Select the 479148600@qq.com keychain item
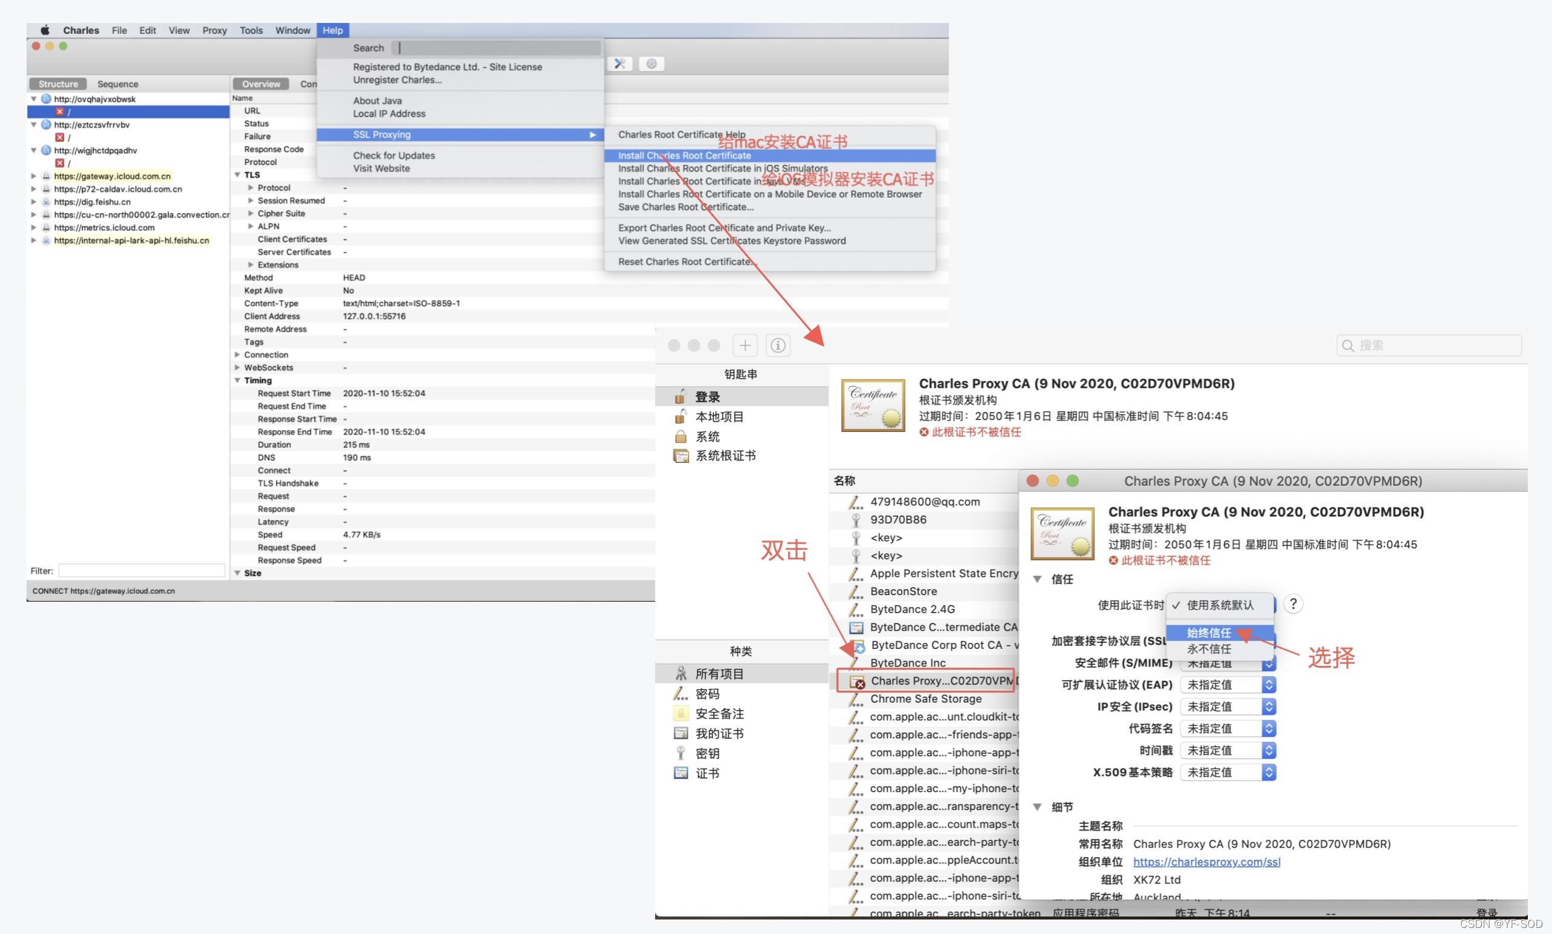 925,501
